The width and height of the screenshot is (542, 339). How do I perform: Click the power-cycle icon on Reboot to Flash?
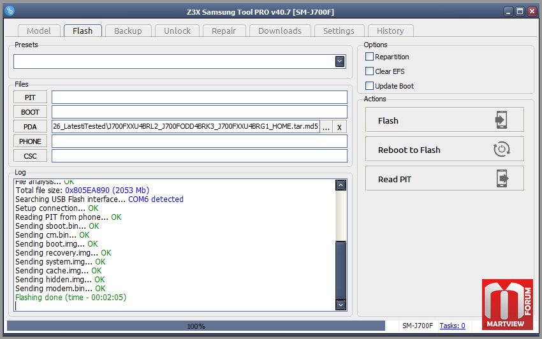(501, 149)
